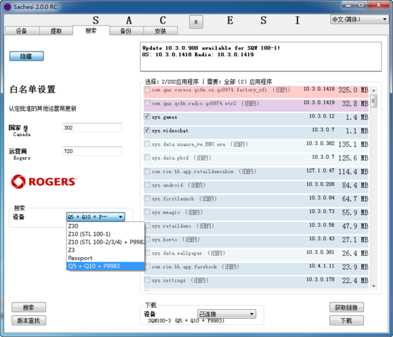
Task: Toggle checkbox for com.qnx.qcfm.radio.qc8974.wtr2
Action: [147, 103]
